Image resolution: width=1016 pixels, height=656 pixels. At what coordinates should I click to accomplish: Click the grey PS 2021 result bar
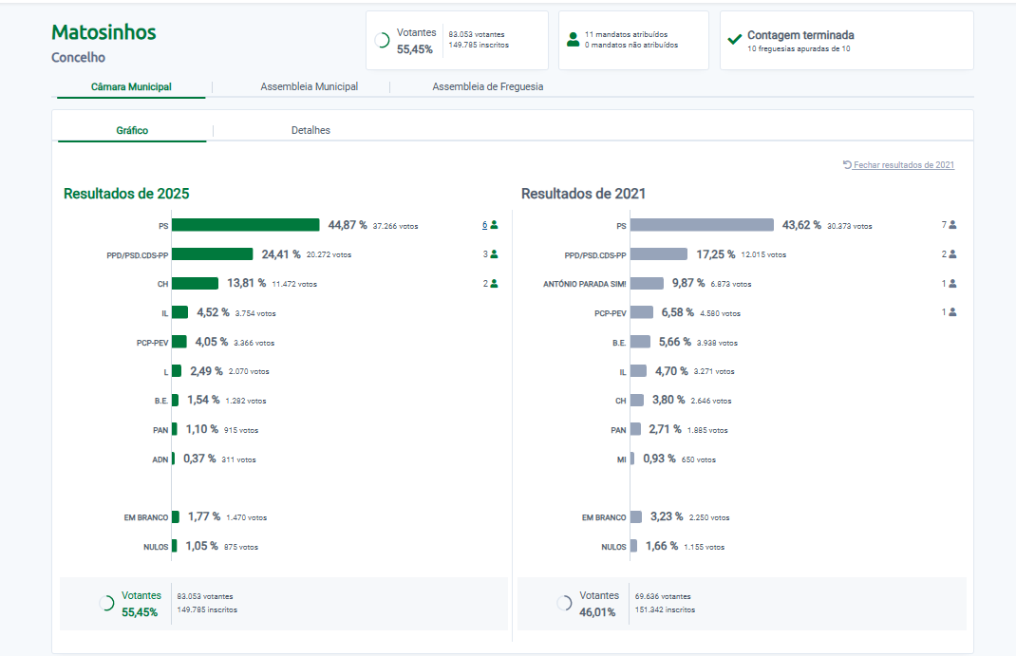(702, 225)
